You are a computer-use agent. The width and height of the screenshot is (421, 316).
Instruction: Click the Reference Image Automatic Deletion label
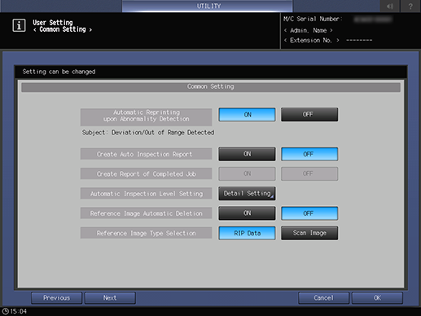pyautogui.click(x=146, y=213)
